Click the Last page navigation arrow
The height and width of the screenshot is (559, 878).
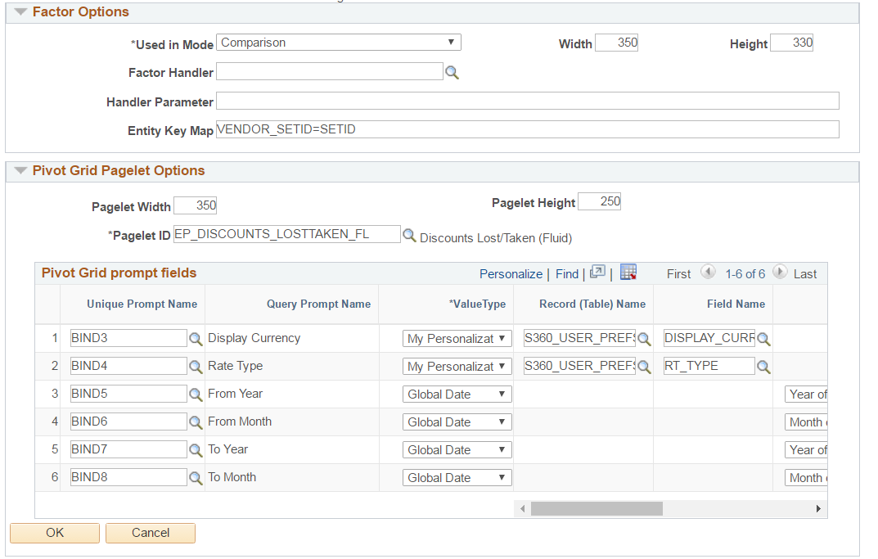[x=780, y=273]
